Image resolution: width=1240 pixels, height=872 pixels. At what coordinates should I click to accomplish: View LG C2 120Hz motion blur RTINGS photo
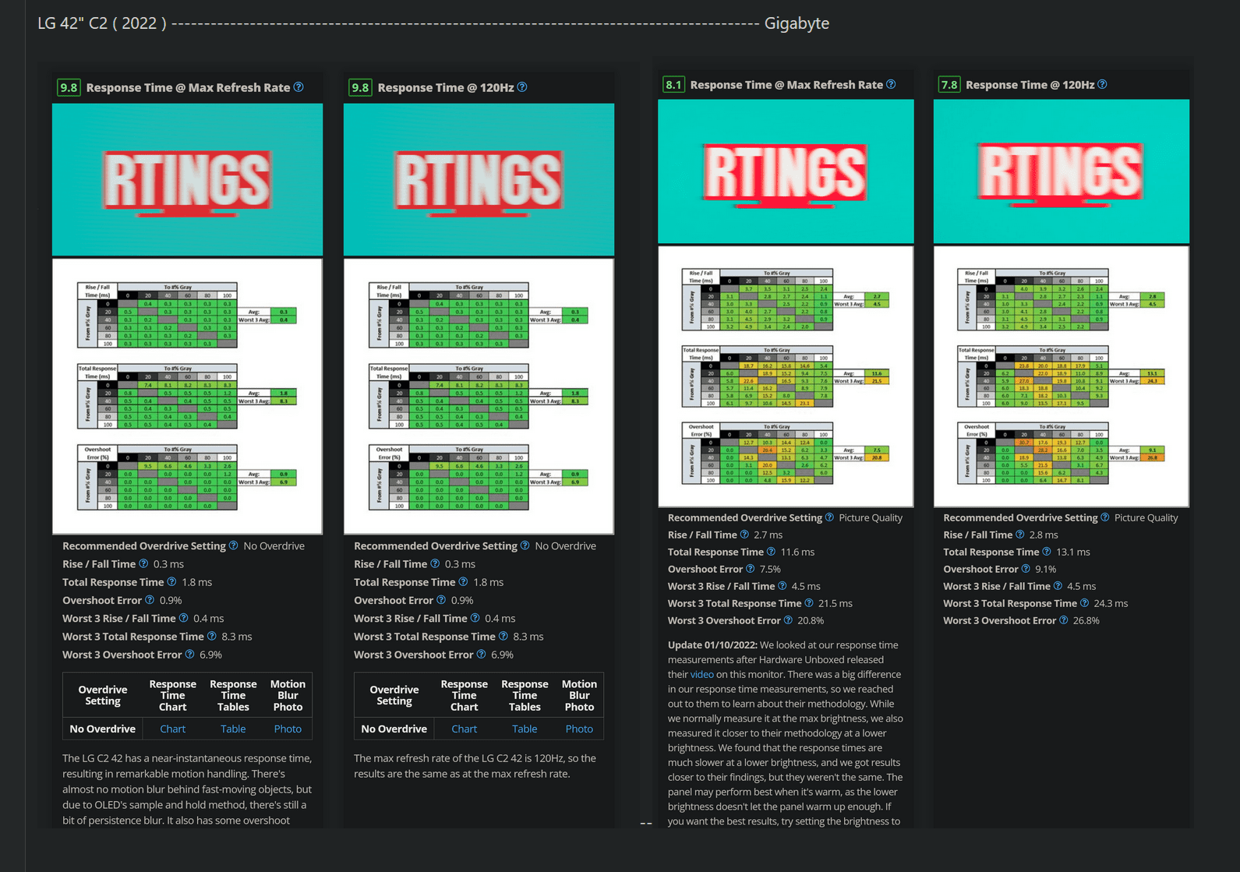479,180
